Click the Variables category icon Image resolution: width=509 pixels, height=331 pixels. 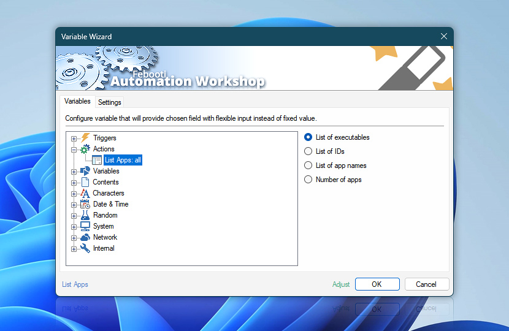(x=85, y=171)
